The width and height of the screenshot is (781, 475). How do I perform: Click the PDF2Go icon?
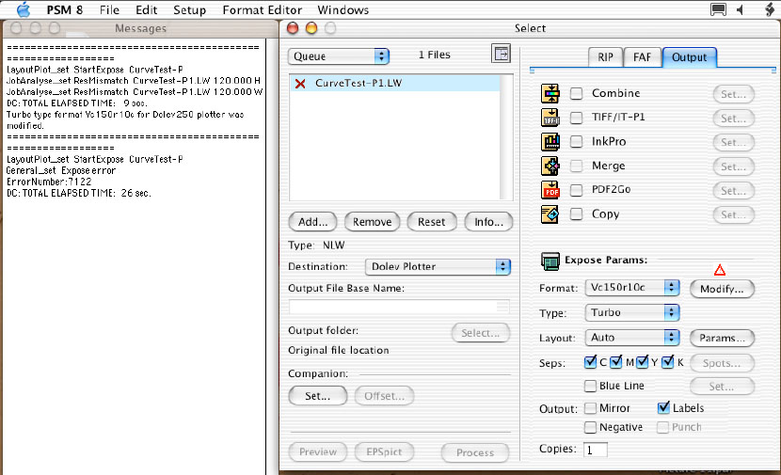pyautogui.click(x=550, y=190)
